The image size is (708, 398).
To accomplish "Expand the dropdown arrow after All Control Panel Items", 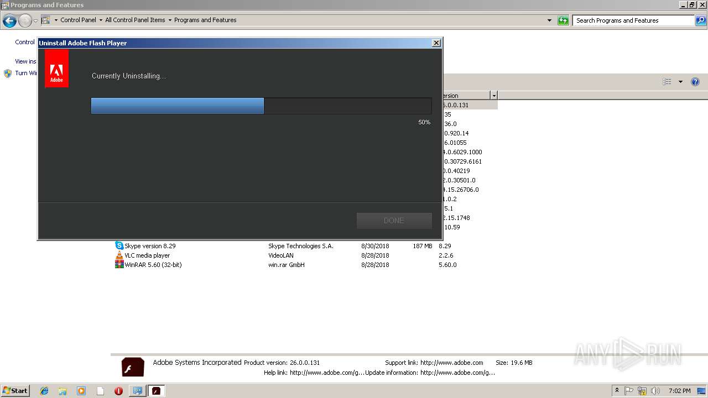I will click(x=170, y=20).
